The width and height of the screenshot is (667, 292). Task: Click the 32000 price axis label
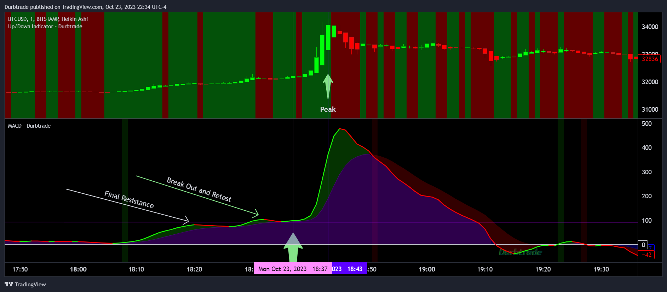tap(650, 82)
